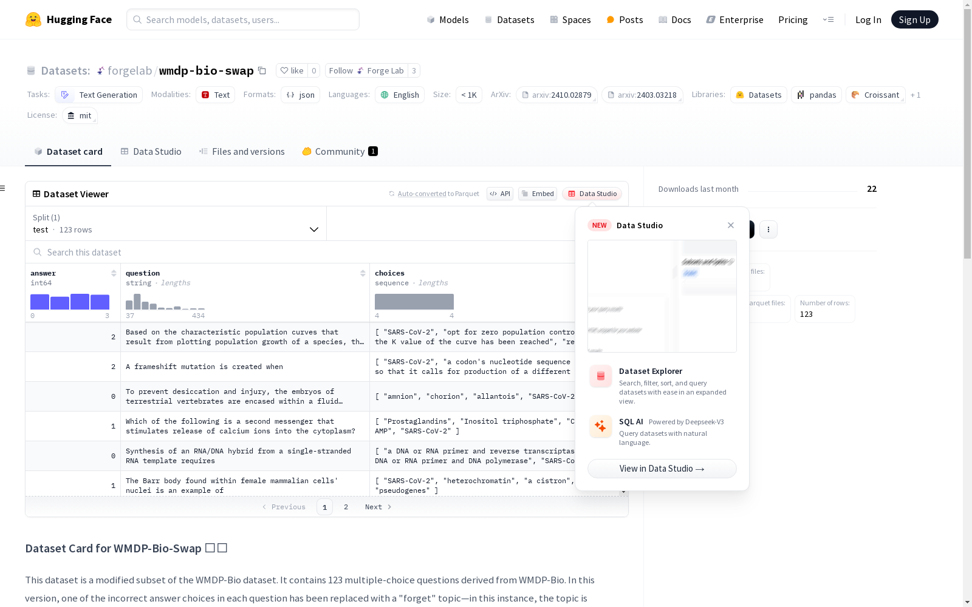972x607 pixels.
Task: Click the Embed button
Action: pyautogui.click(x=538, y=194)
